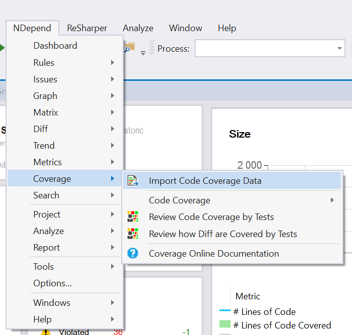Click the red 36 Violated count
Screen dimensions: 352x335
pos(118,332)
